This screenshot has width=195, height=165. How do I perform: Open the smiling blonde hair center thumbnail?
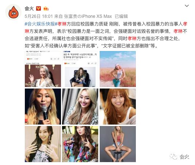(80, 107)
